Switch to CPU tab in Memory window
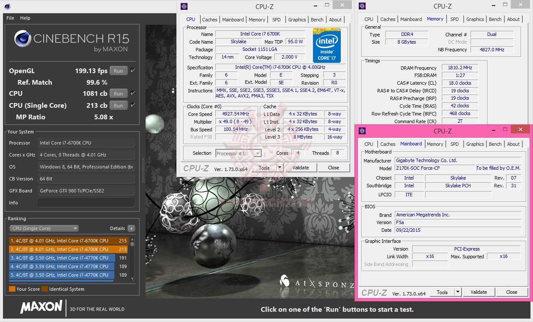 point(369,19)
